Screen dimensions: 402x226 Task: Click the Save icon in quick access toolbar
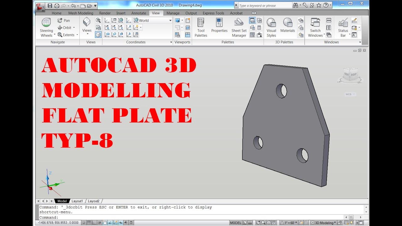pos(50,5)
